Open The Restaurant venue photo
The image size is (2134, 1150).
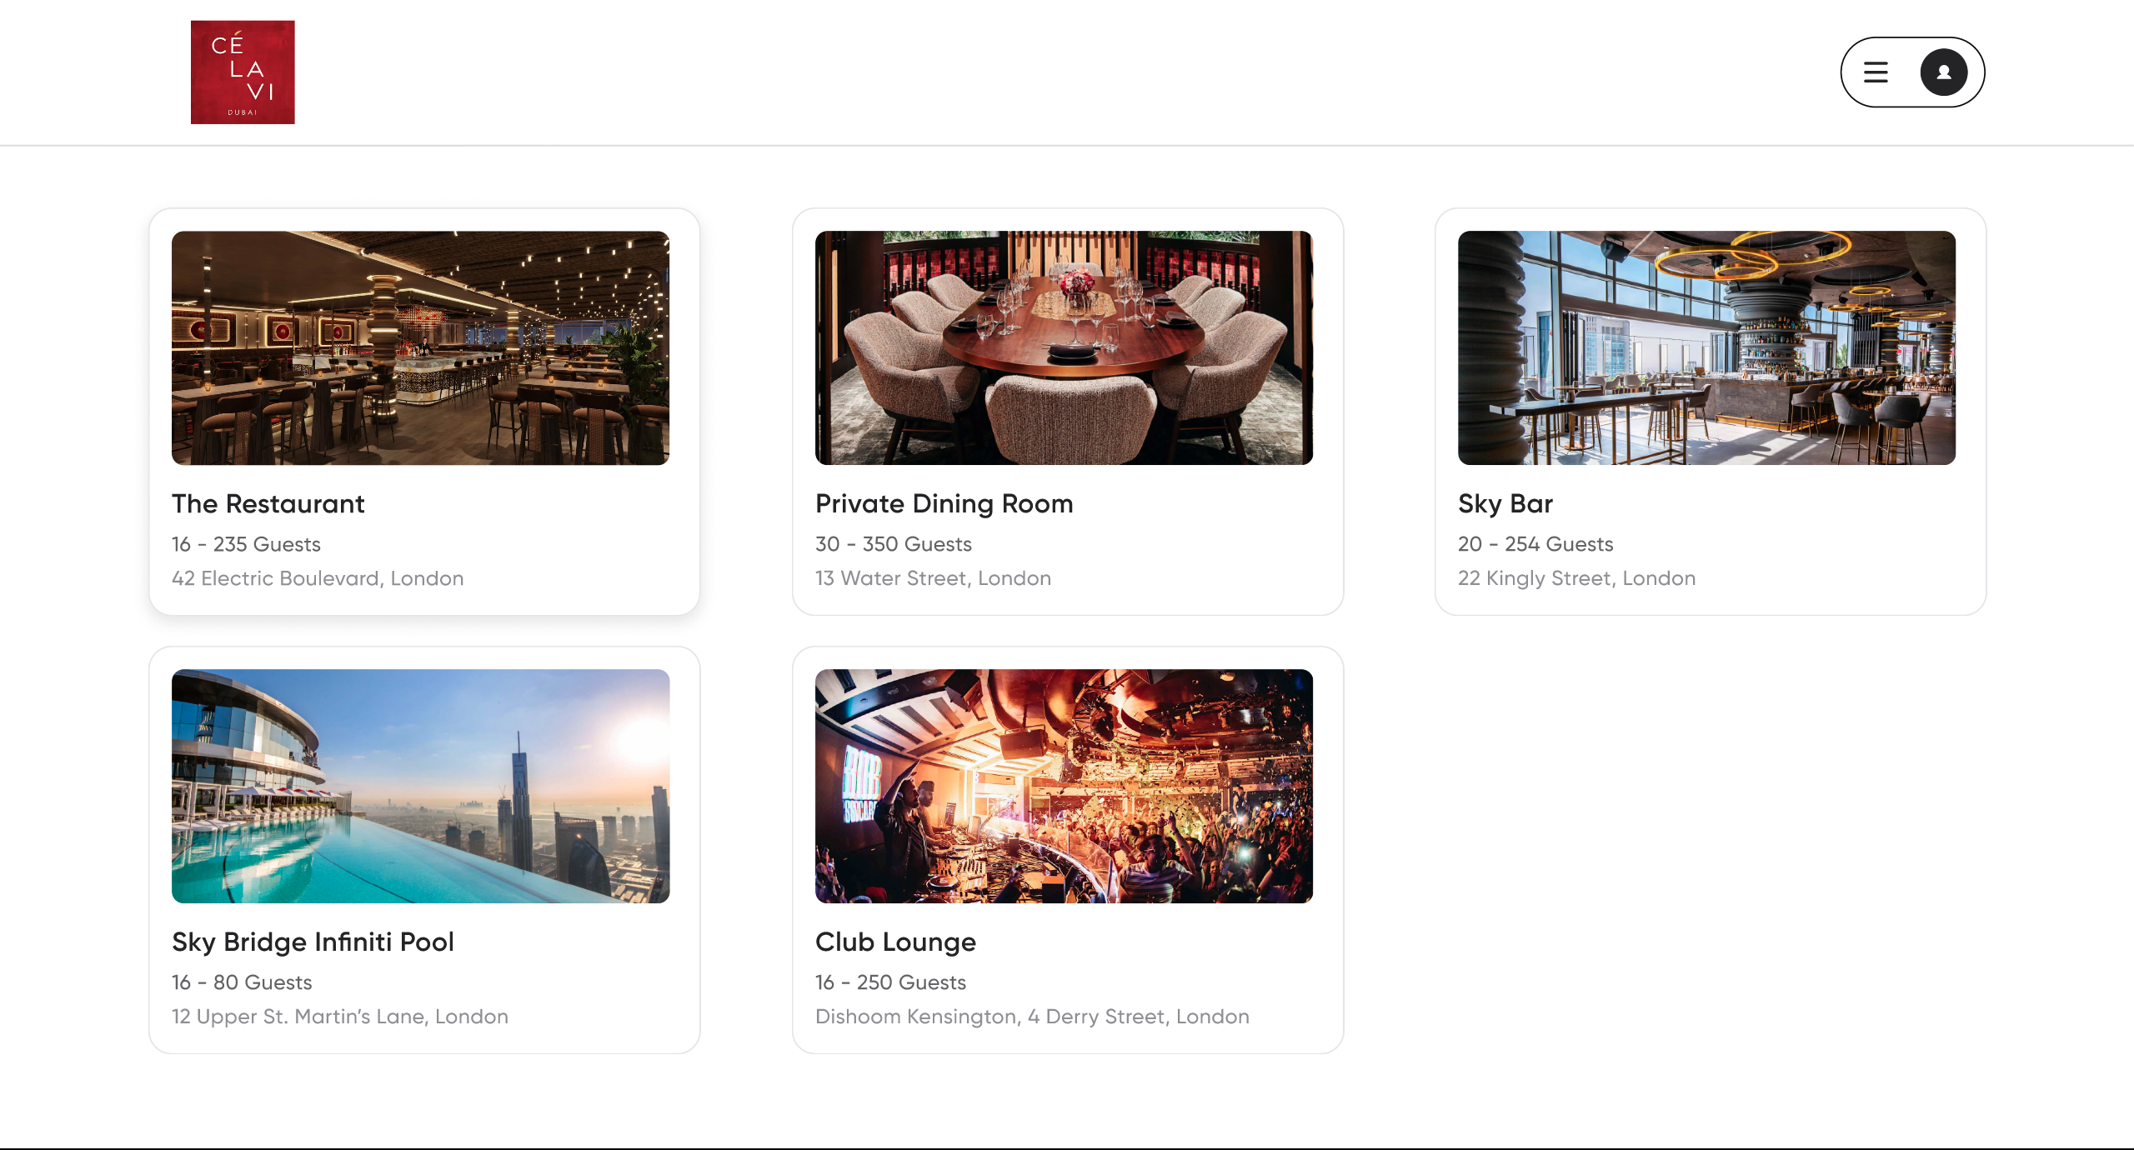[420, 347]
